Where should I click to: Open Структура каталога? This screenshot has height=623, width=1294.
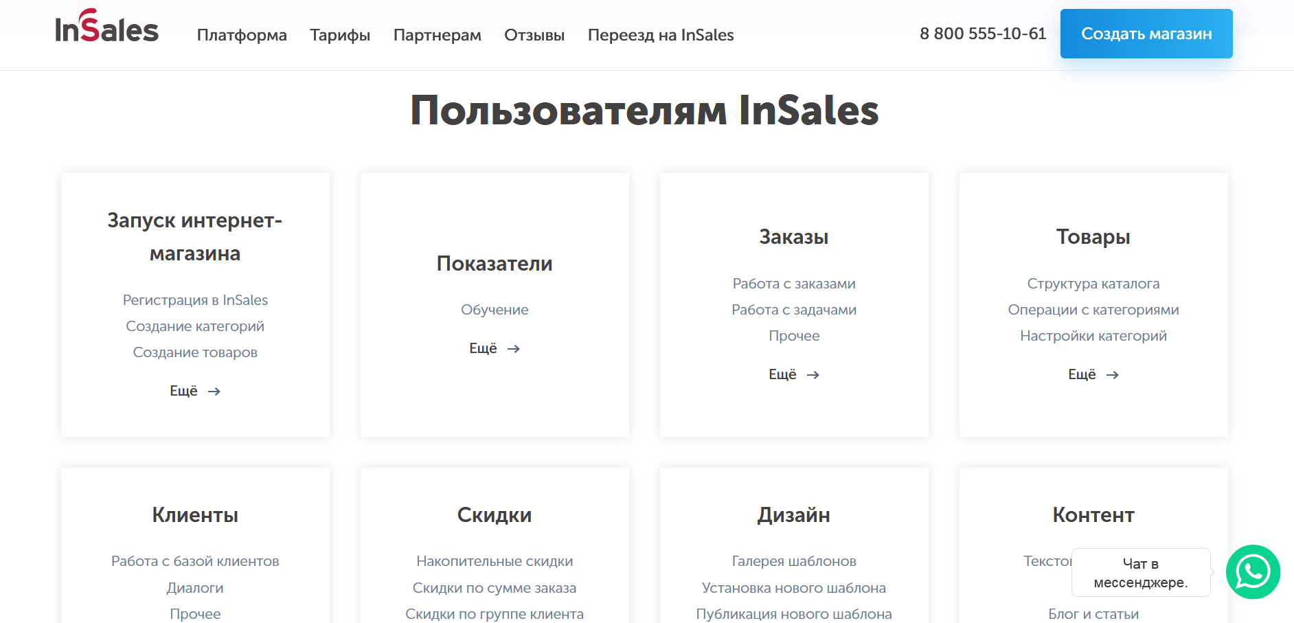click(1093, 284)
